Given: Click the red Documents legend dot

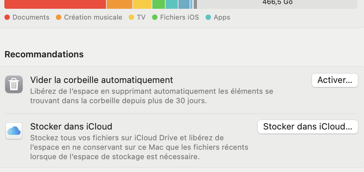Looking at the screenshot, I should pyautogui.click(x=7, y=18).
